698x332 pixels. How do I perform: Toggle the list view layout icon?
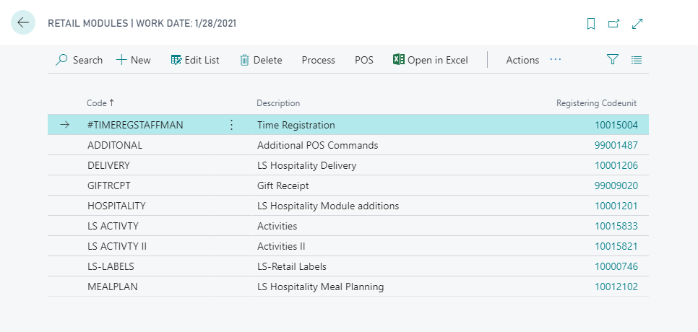637,60
